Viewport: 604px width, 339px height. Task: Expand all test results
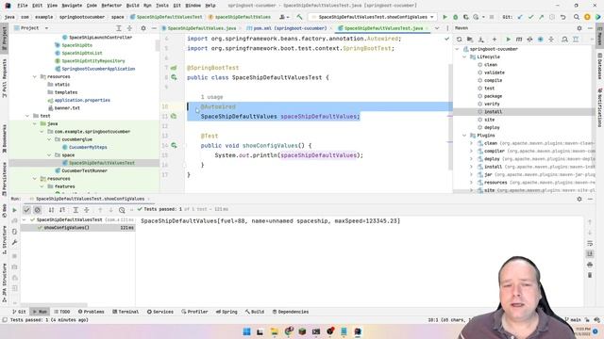pos(75,210)
